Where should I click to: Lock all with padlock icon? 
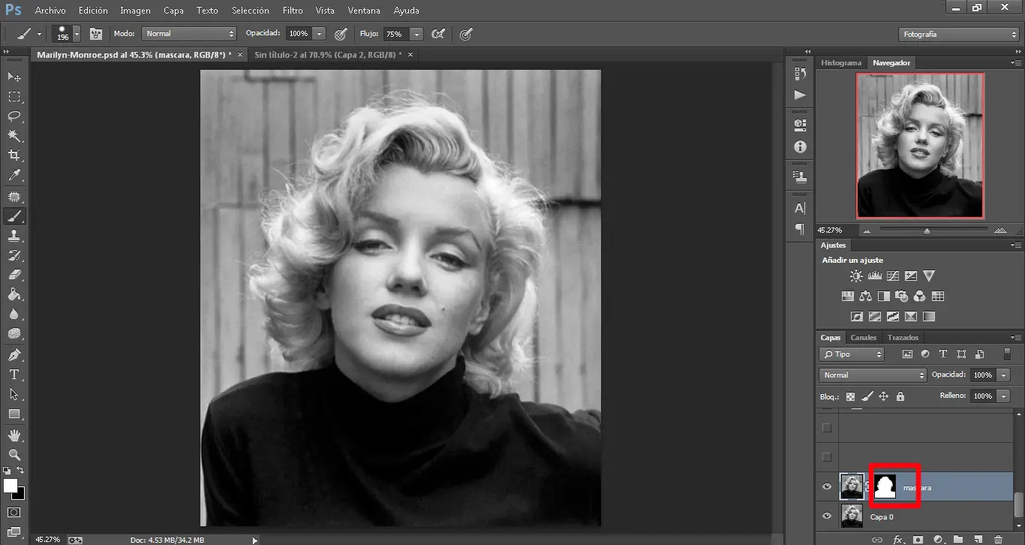click(x=900, y=396)
